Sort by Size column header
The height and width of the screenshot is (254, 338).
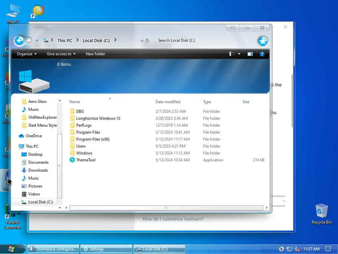point(246,102)
